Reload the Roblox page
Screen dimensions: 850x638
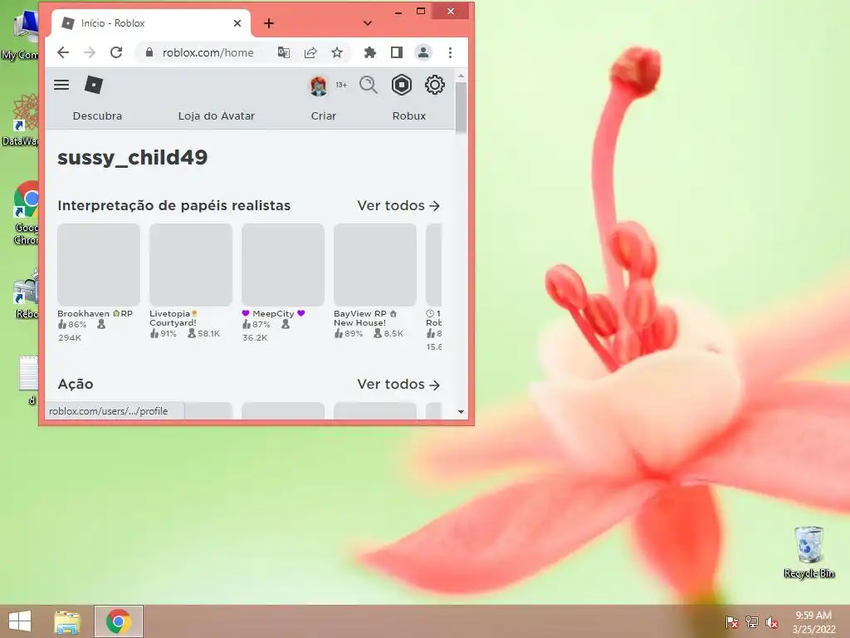[116, 52]
